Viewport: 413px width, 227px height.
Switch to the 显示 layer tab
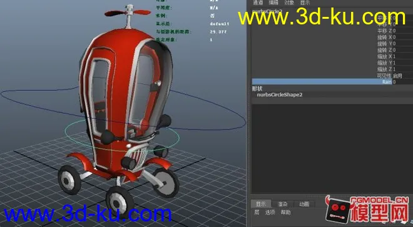(x=261, y=204)
